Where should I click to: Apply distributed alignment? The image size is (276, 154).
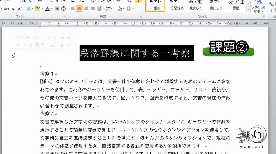coord(99,8)
